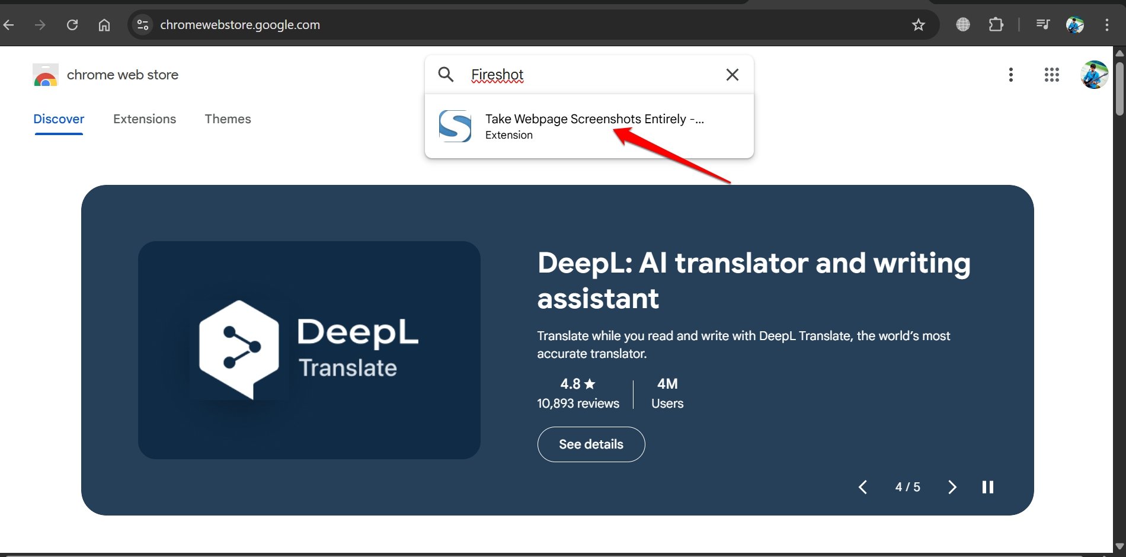Show next carousel slide
The height and width of the screenshot is (557, 1126).
[x=952, y=487]
